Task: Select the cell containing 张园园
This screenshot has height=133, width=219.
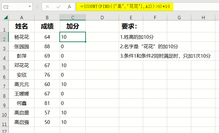Action: click(22, 46)
